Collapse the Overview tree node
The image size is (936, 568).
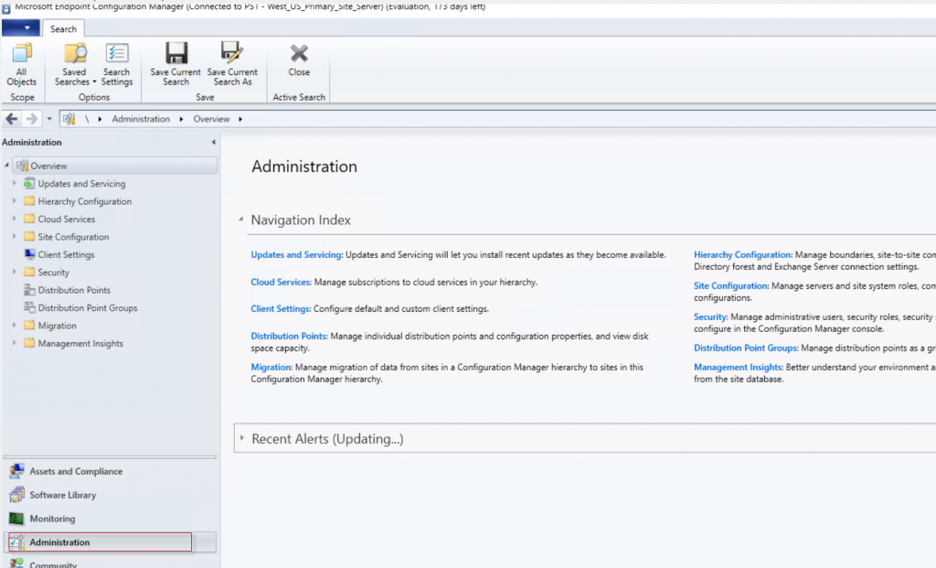click(x=6, y=165)
